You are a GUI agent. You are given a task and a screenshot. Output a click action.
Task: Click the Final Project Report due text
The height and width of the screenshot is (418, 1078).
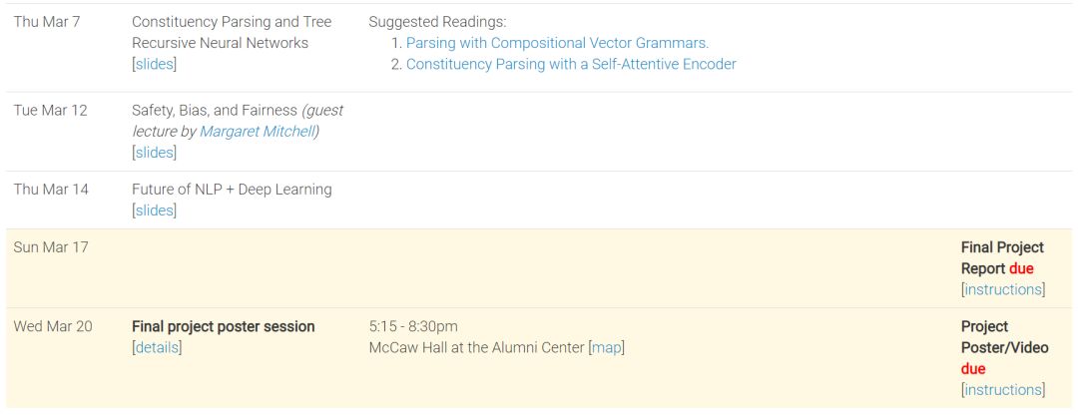[1002, 257]
